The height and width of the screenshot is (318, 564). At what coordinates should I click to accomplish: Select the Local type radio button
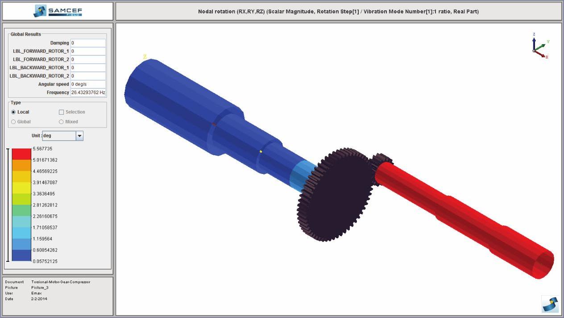pyautogui.click(x=13, y=112)
